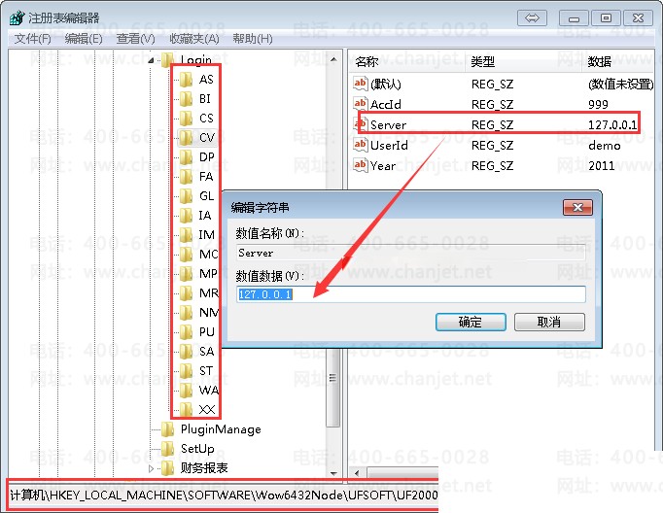Select the SA folder icon
The width and height of the screenshot is (663, 513).
click(x=186, y=351)
